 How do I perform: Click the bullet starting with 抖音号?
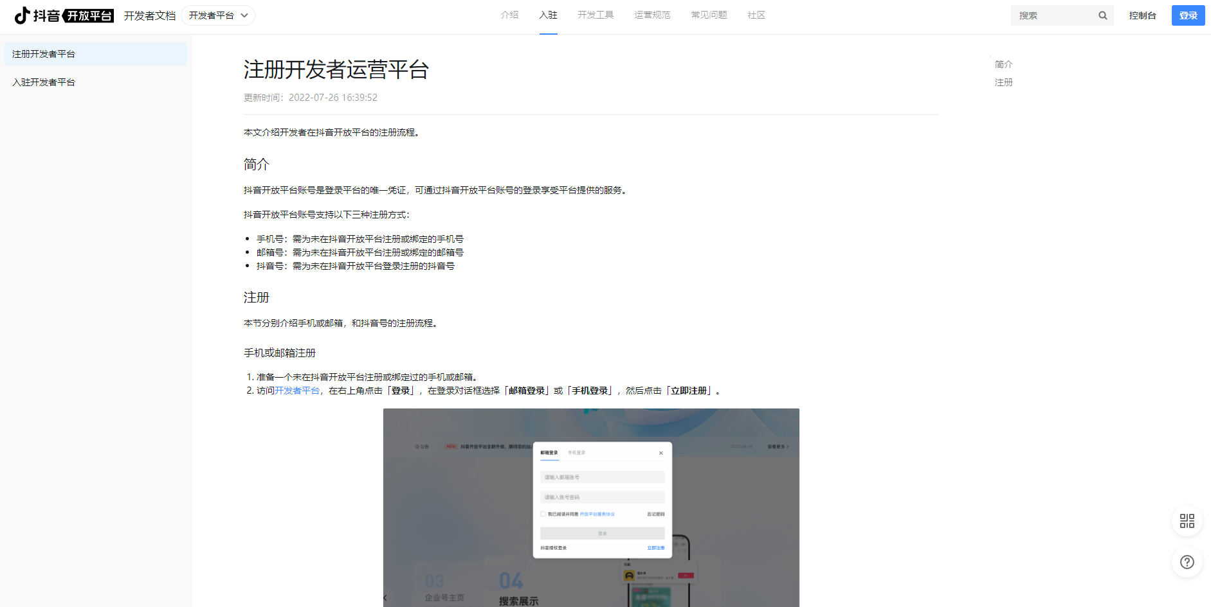tap(355, 266)
